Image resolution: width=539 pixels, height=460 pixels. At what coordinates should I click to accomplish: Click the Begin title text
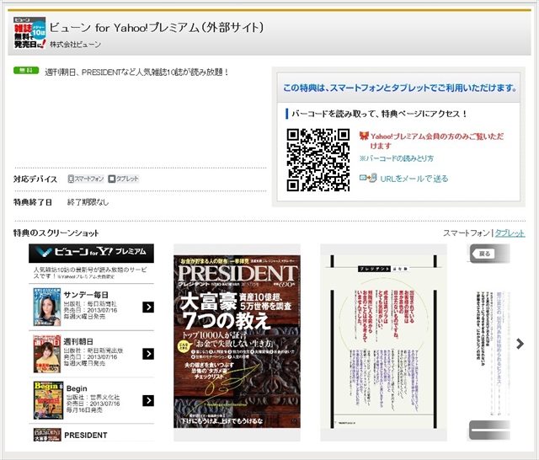(77, 388)
